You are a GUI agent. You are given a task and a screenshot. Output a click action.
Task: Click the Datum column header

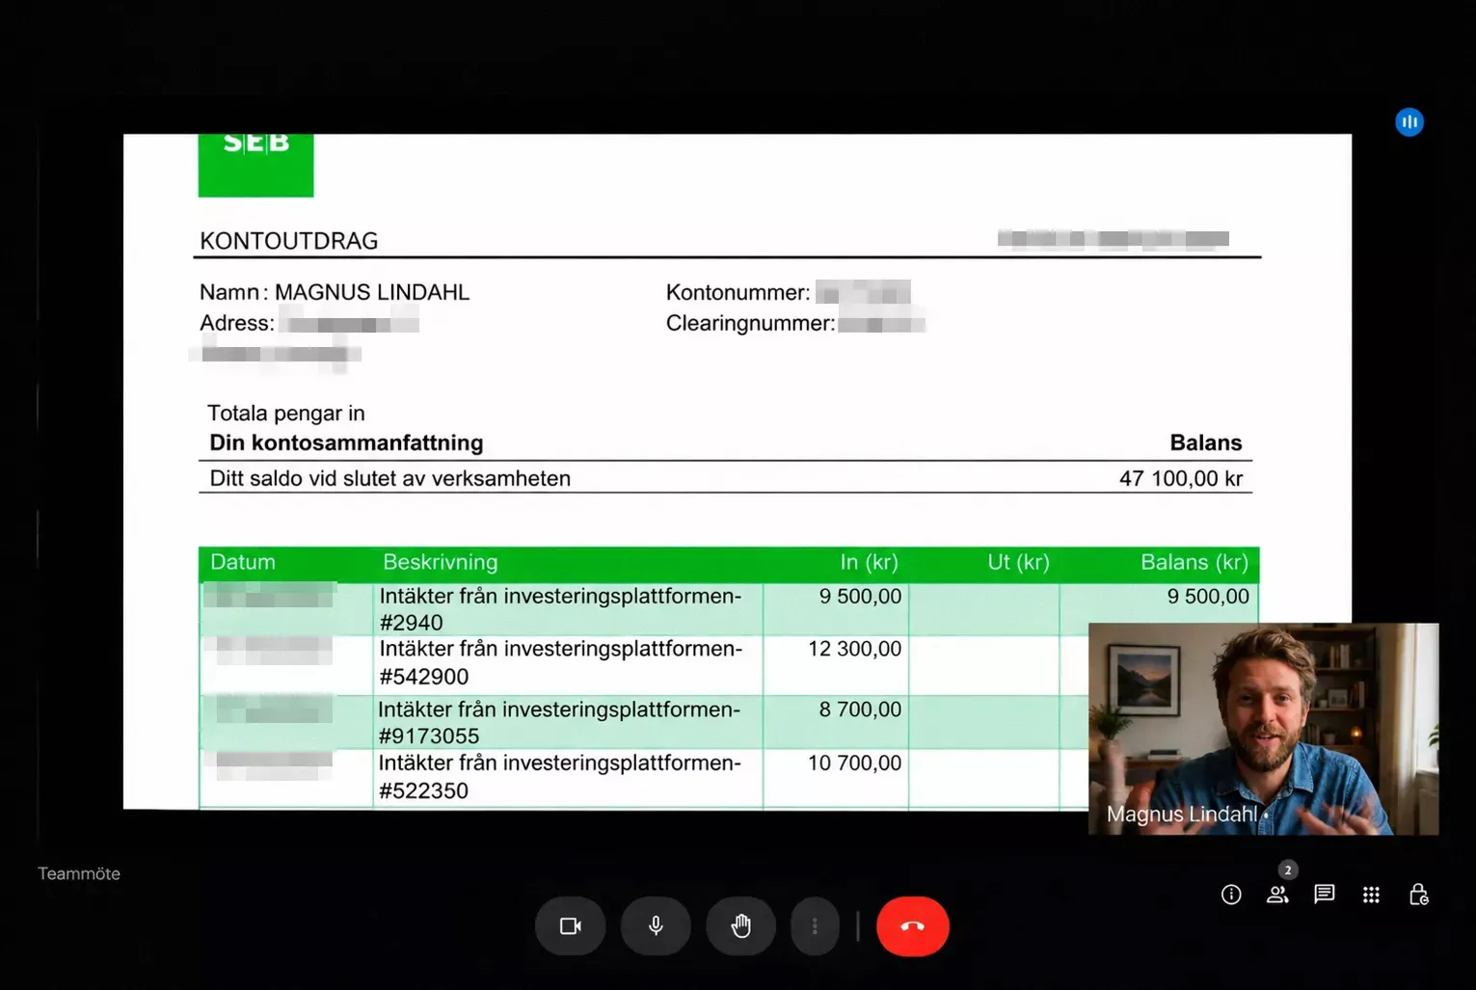(x=243, y=562)
